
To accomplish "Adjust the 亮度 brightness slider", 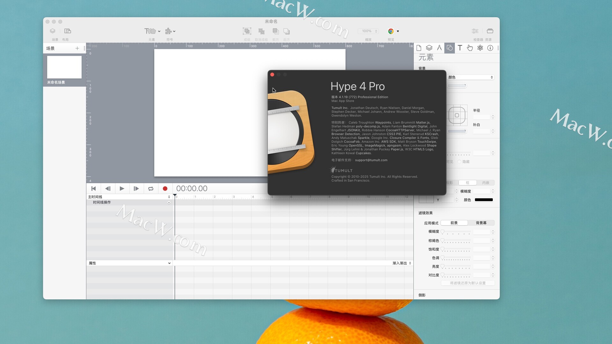I will (x=456, y=266).
